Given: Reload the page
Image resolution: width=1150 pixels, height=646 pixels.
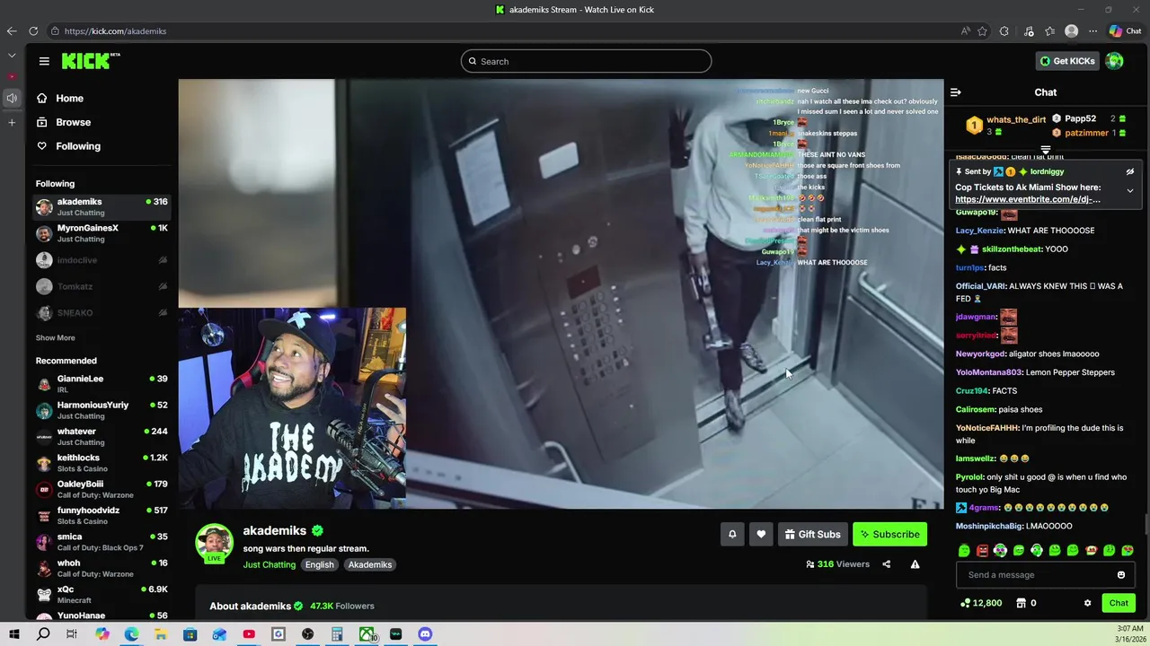Looking at the screenshot, I should pyautogui.click(x=33, y=31).
